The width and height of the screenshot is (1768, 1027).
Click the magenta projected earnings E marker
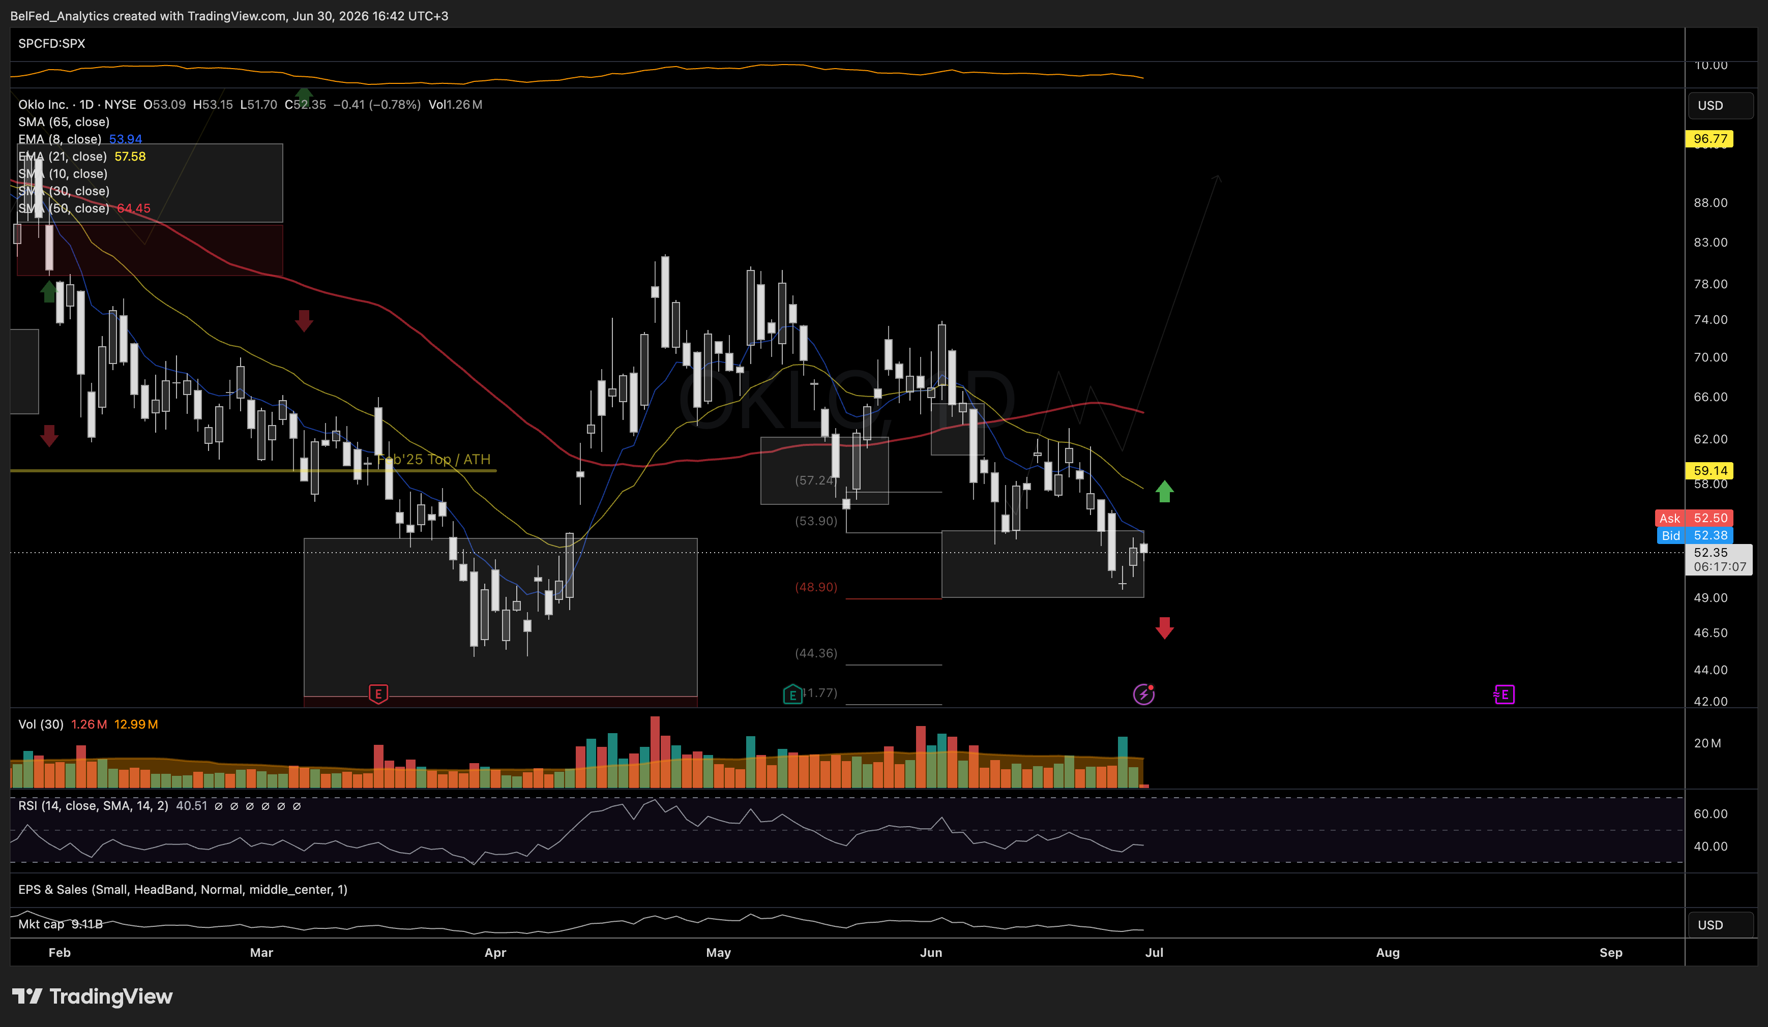(x=1504, y=694)
